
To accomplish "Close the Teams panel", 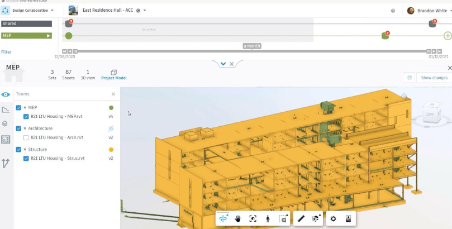I will point(113,94).
